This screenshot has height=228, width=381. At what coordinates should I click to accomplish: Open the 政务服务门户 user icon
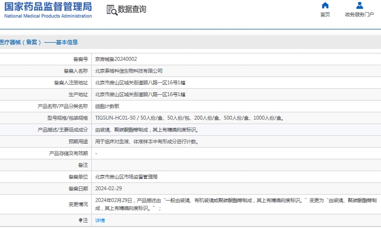359,5
